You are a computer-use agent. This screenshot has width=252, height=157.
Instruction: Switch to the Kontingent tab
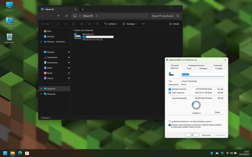click(x=218, y=65)
